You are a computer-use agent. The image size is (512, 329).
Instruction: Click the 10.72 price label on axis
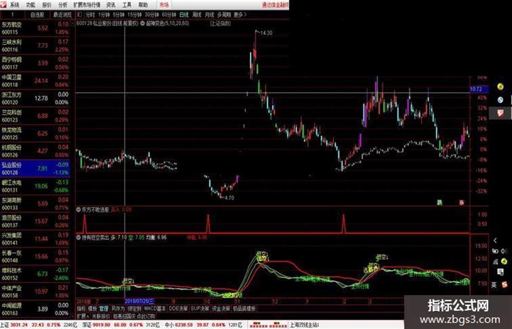(479, 89)
